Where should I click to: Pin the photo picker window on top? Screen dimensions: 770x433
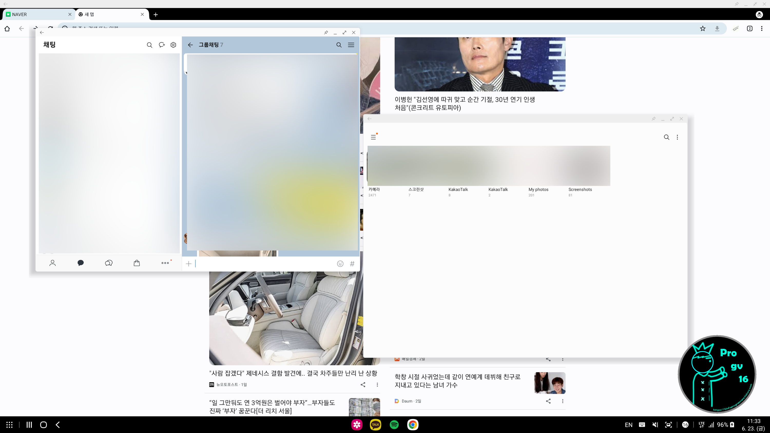[x=654, y=119]
